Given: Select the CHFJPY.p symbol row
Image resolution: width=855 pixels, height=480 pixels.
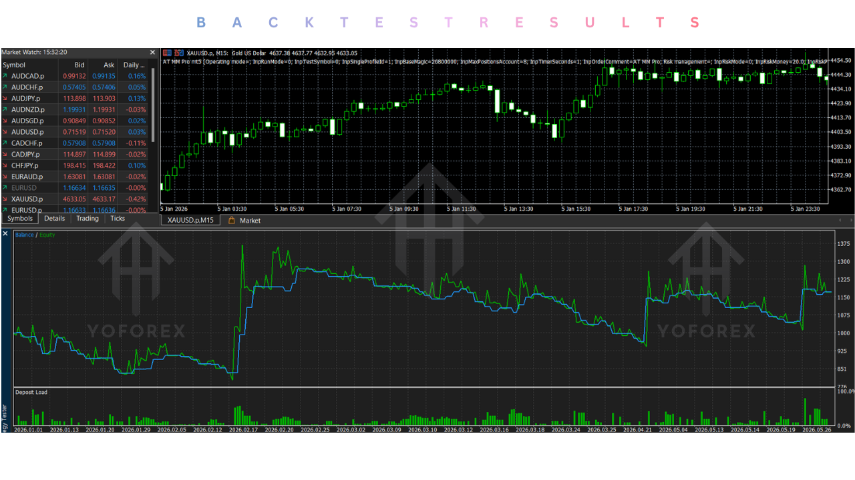Looking at the screenshot, I should click(75, 165).
